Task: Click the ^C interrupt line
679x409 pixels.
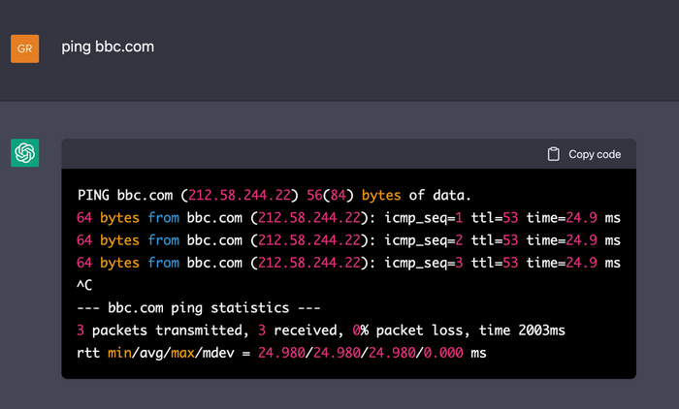Action: [x=85, y=286]
